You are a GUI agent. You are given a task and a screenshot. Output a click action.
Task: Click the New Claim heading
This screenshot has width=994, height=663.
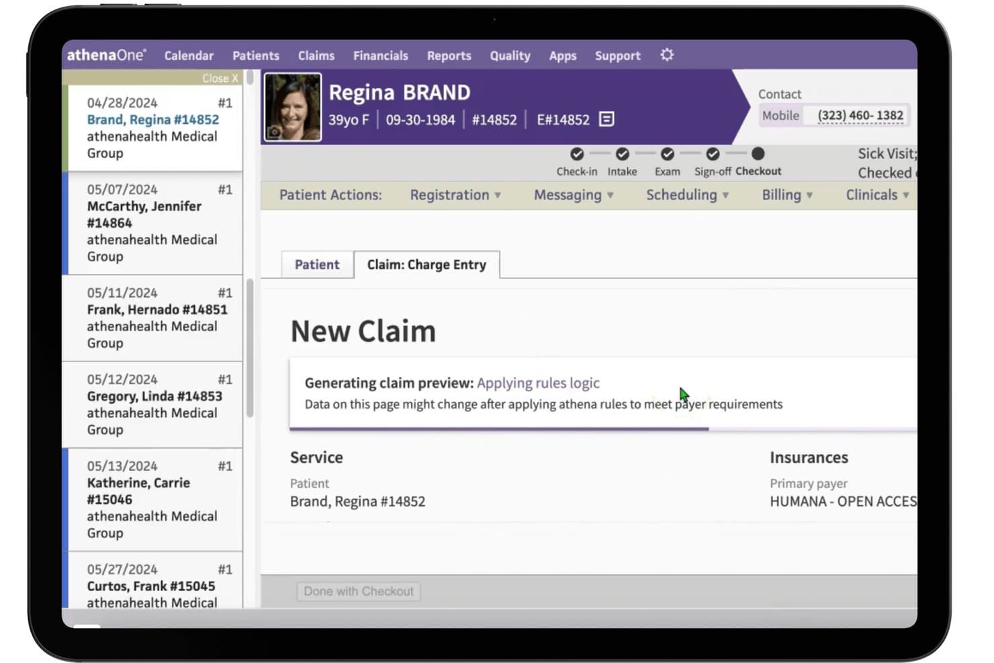[x=363, y=332]
